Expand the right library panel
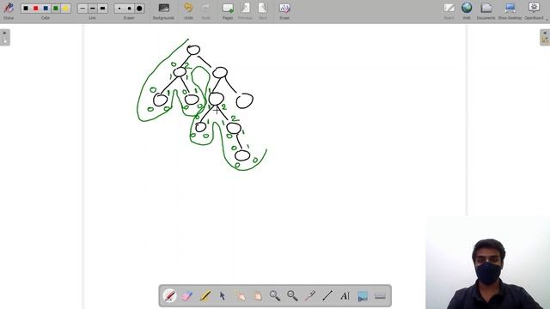This screenshot has width=550, height=309. coord(545,37)
